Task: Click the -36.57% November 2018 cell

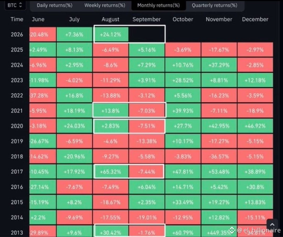Action: click(219, 156)
